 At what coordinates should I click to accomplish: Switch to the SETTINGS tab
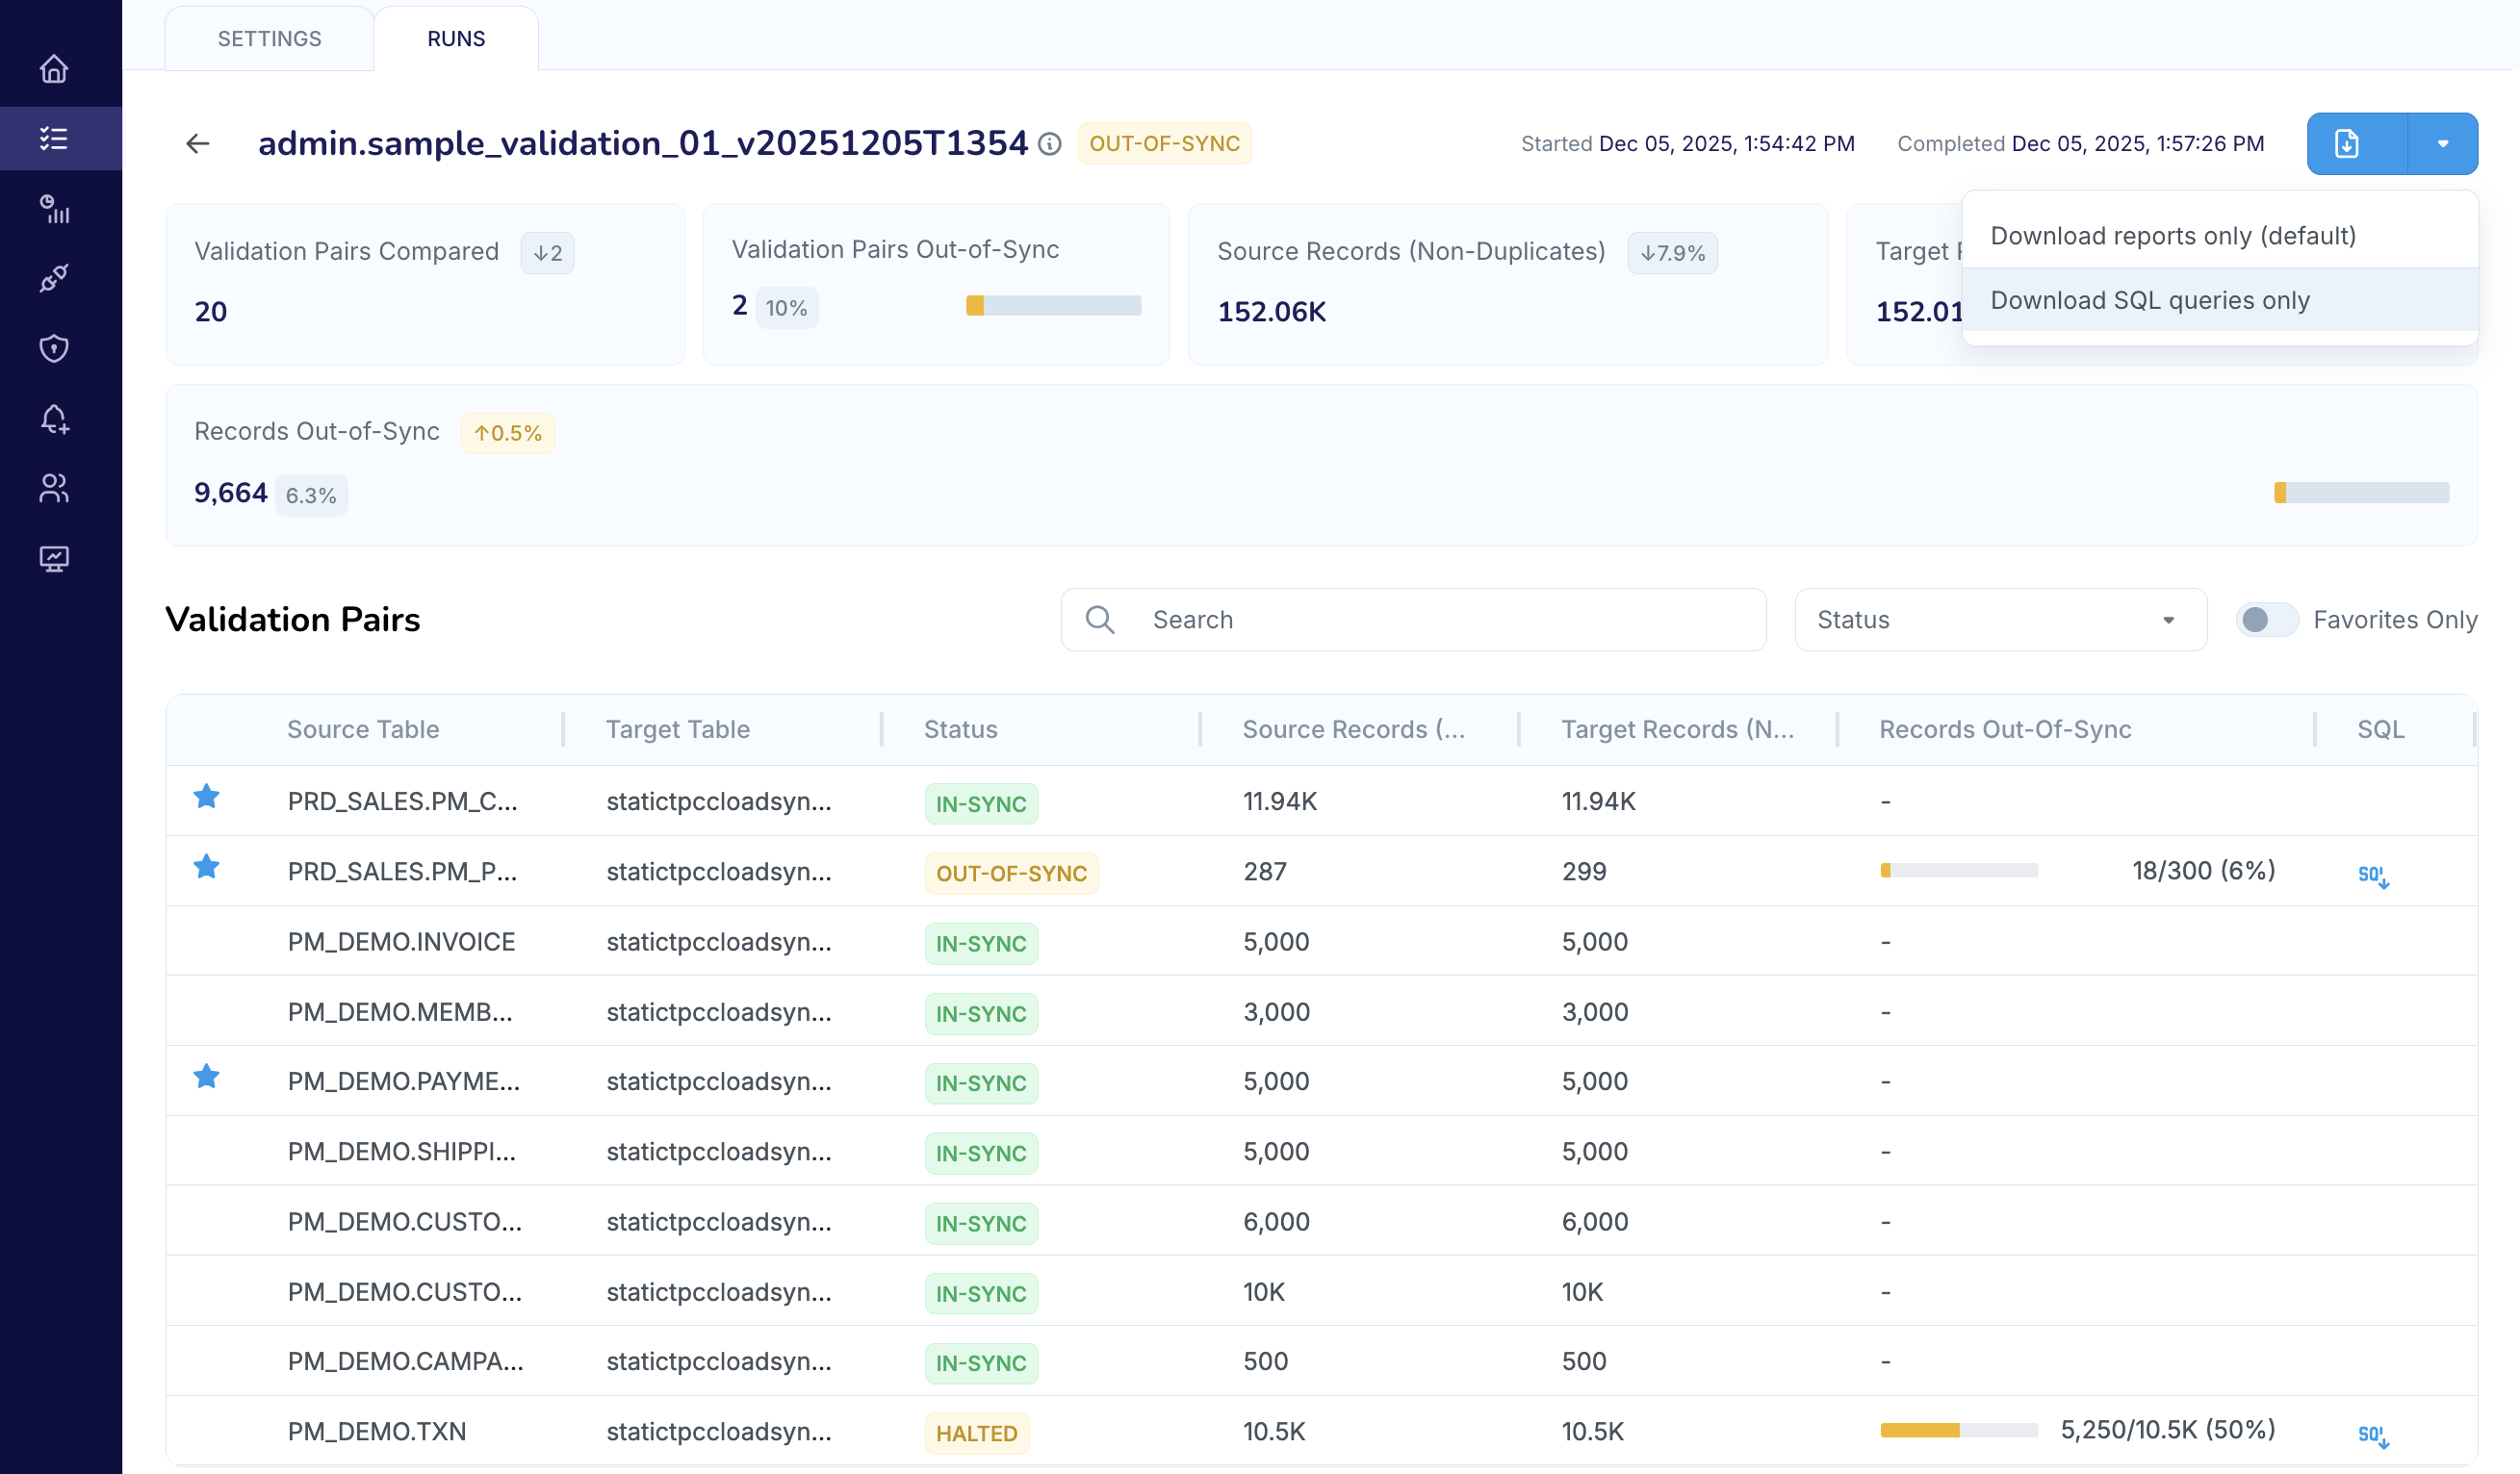point(269,39)
